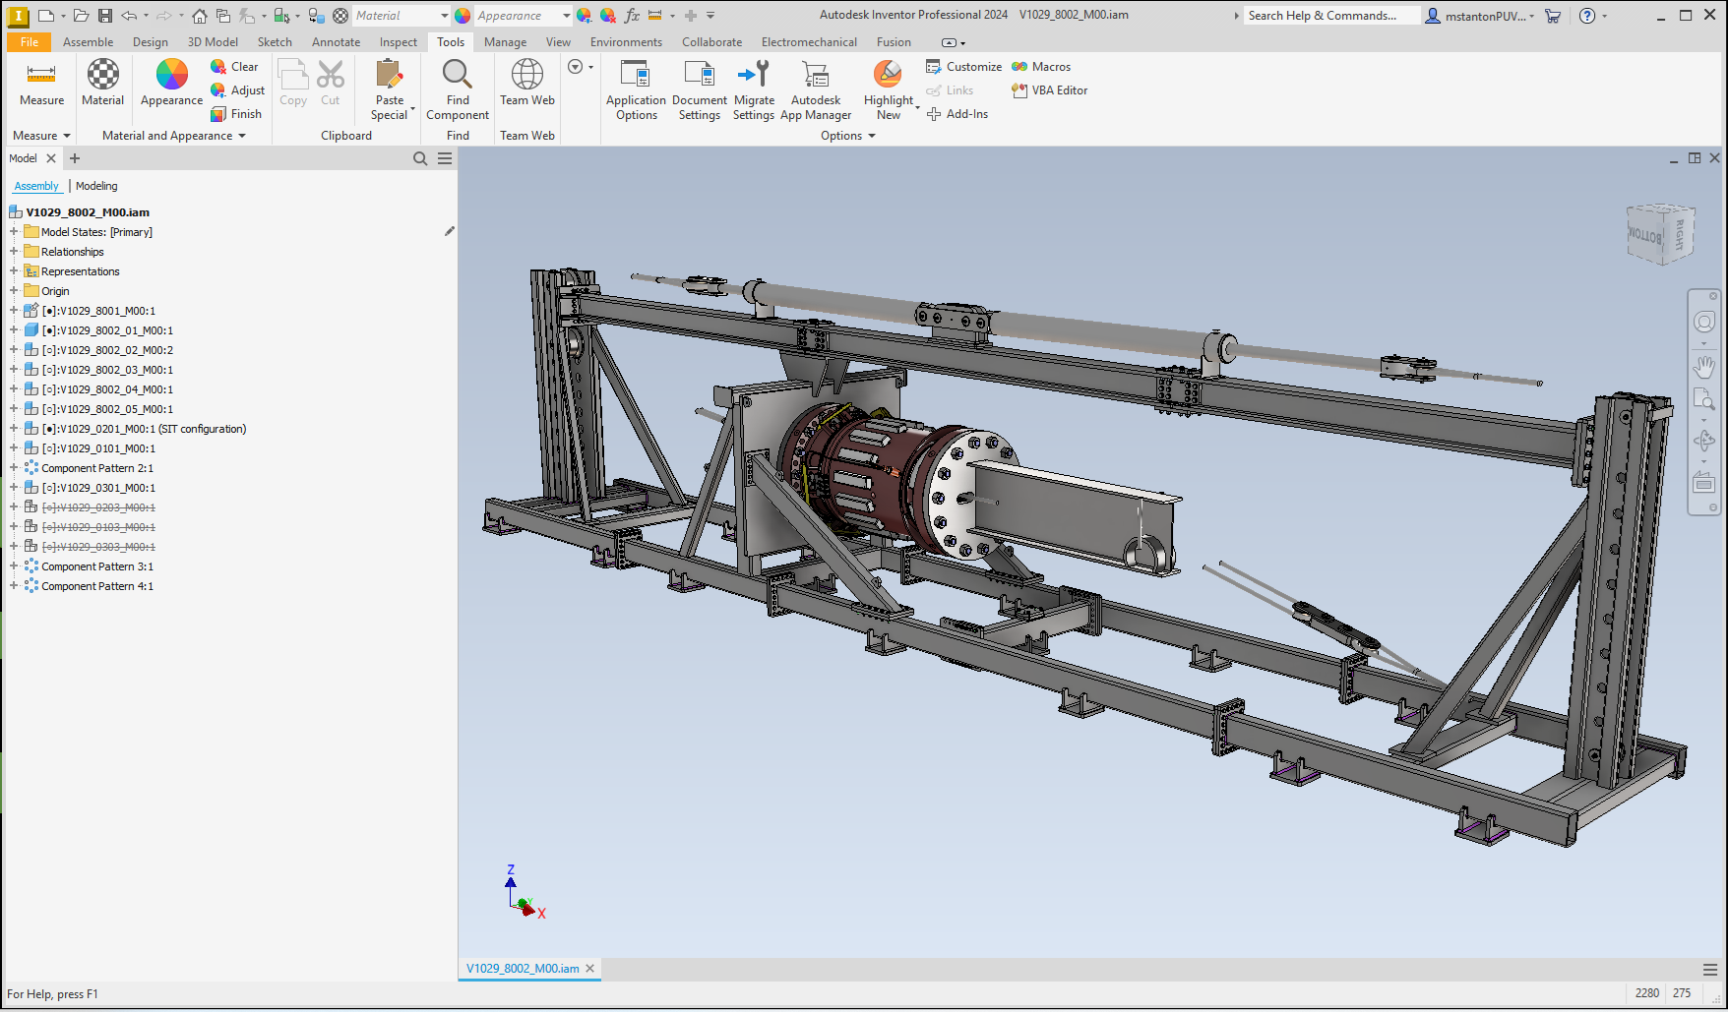Viewport: 1728px width, 1012px height.
Task: Open Paste Special
Action: click(390, 89)
